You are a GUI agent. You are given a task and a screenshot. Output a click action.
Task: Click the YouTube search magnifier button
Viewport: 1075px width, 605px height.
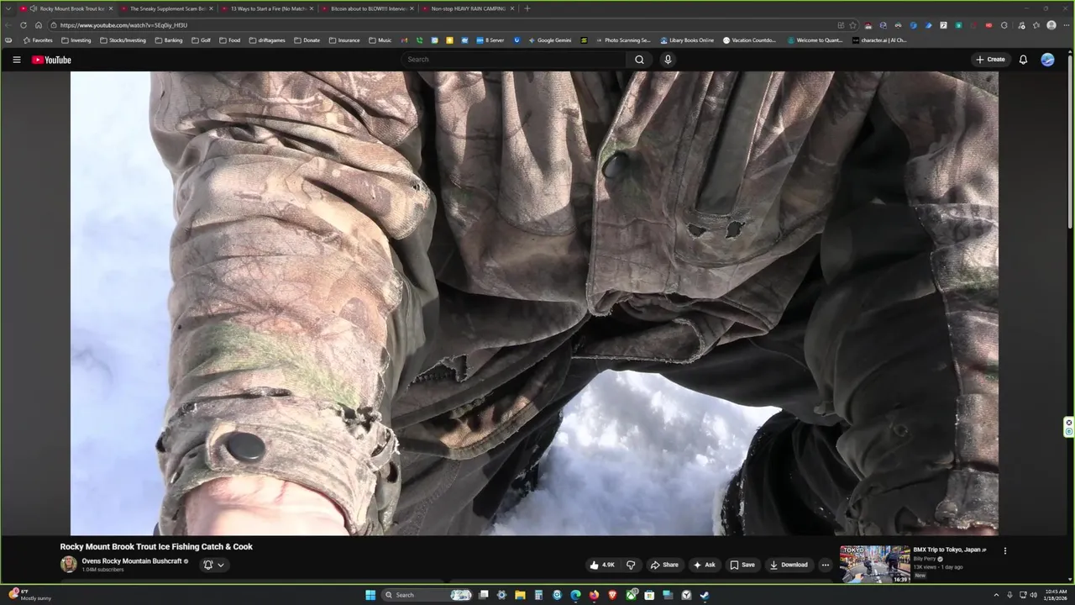click(639, 60)
